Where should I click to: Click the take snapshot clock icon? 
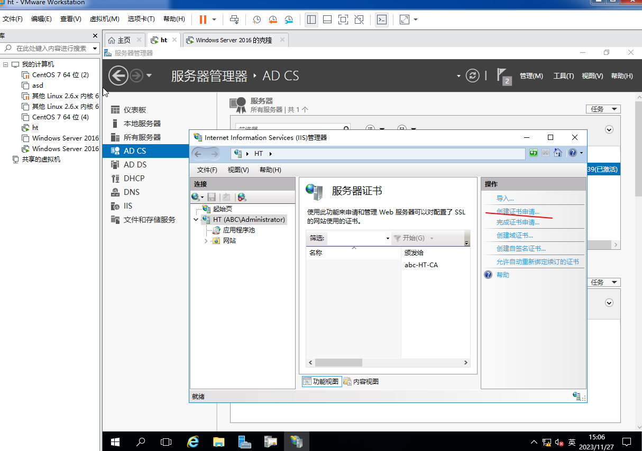coord(257,20)
